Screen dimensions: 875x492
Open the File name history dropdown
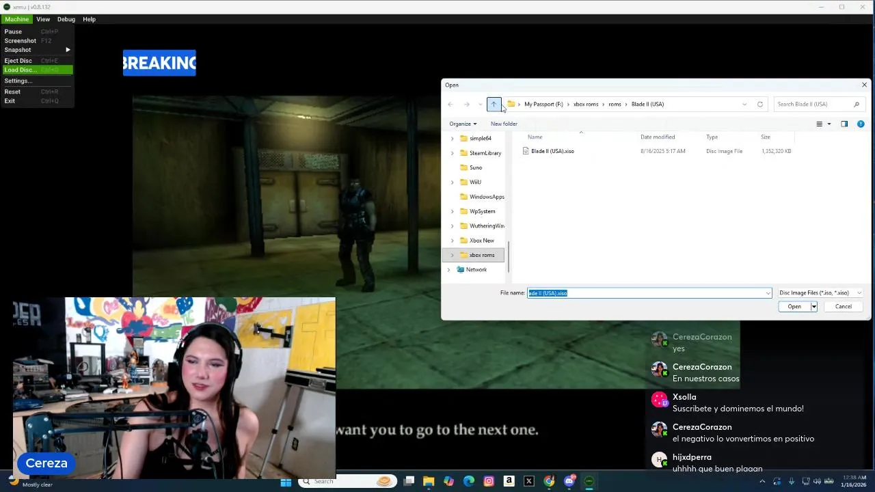pyautogui.click(x=768, y=293)
